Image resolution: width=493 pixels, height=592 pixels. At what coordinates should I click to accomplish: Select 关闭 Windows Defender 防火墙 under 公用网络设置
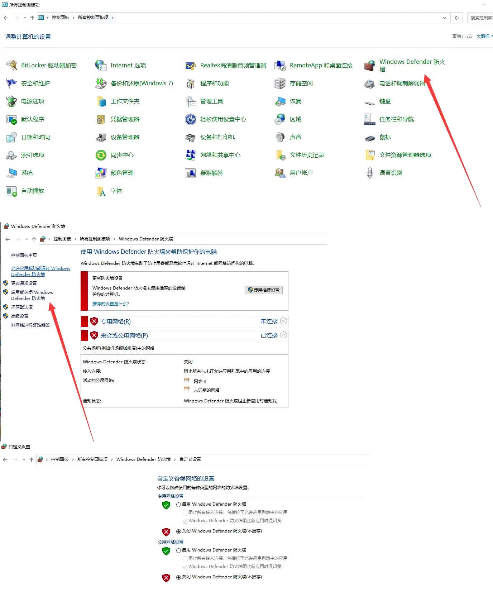[178, 577]
